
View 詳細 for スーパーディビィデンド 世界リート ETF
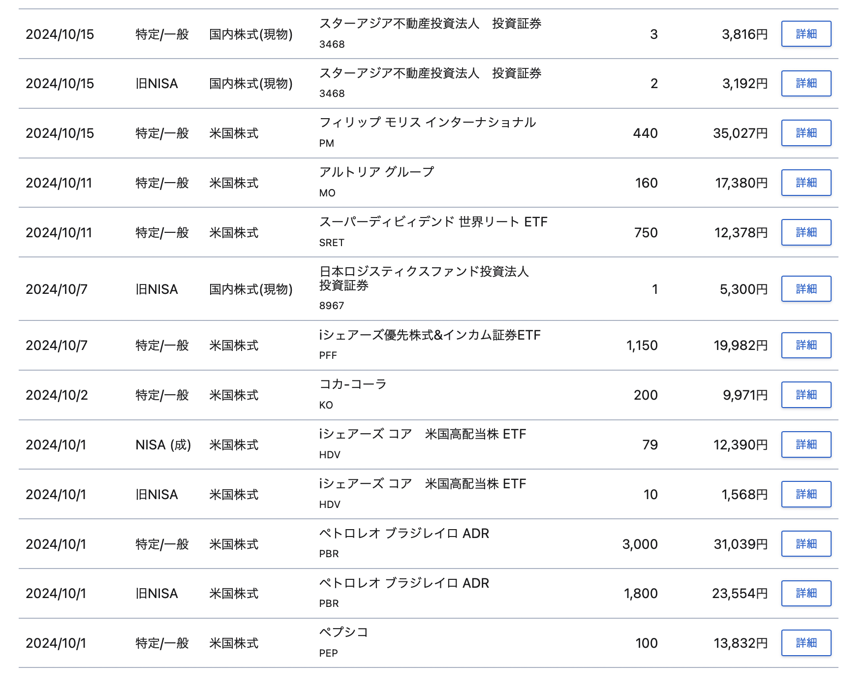pos(806,232)
